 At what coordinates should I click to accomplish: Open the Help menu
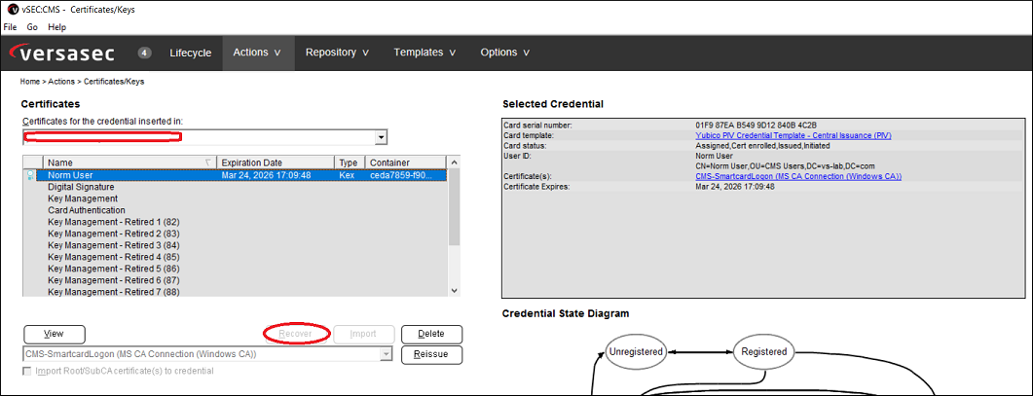(57, 27)
